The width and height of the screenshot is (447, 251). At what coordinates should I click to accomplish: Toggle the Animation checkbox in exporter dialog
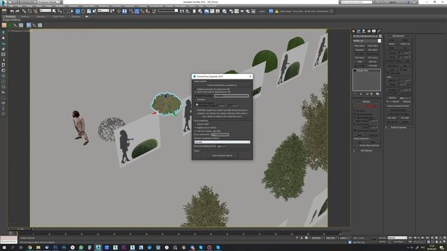coord(196,100)
